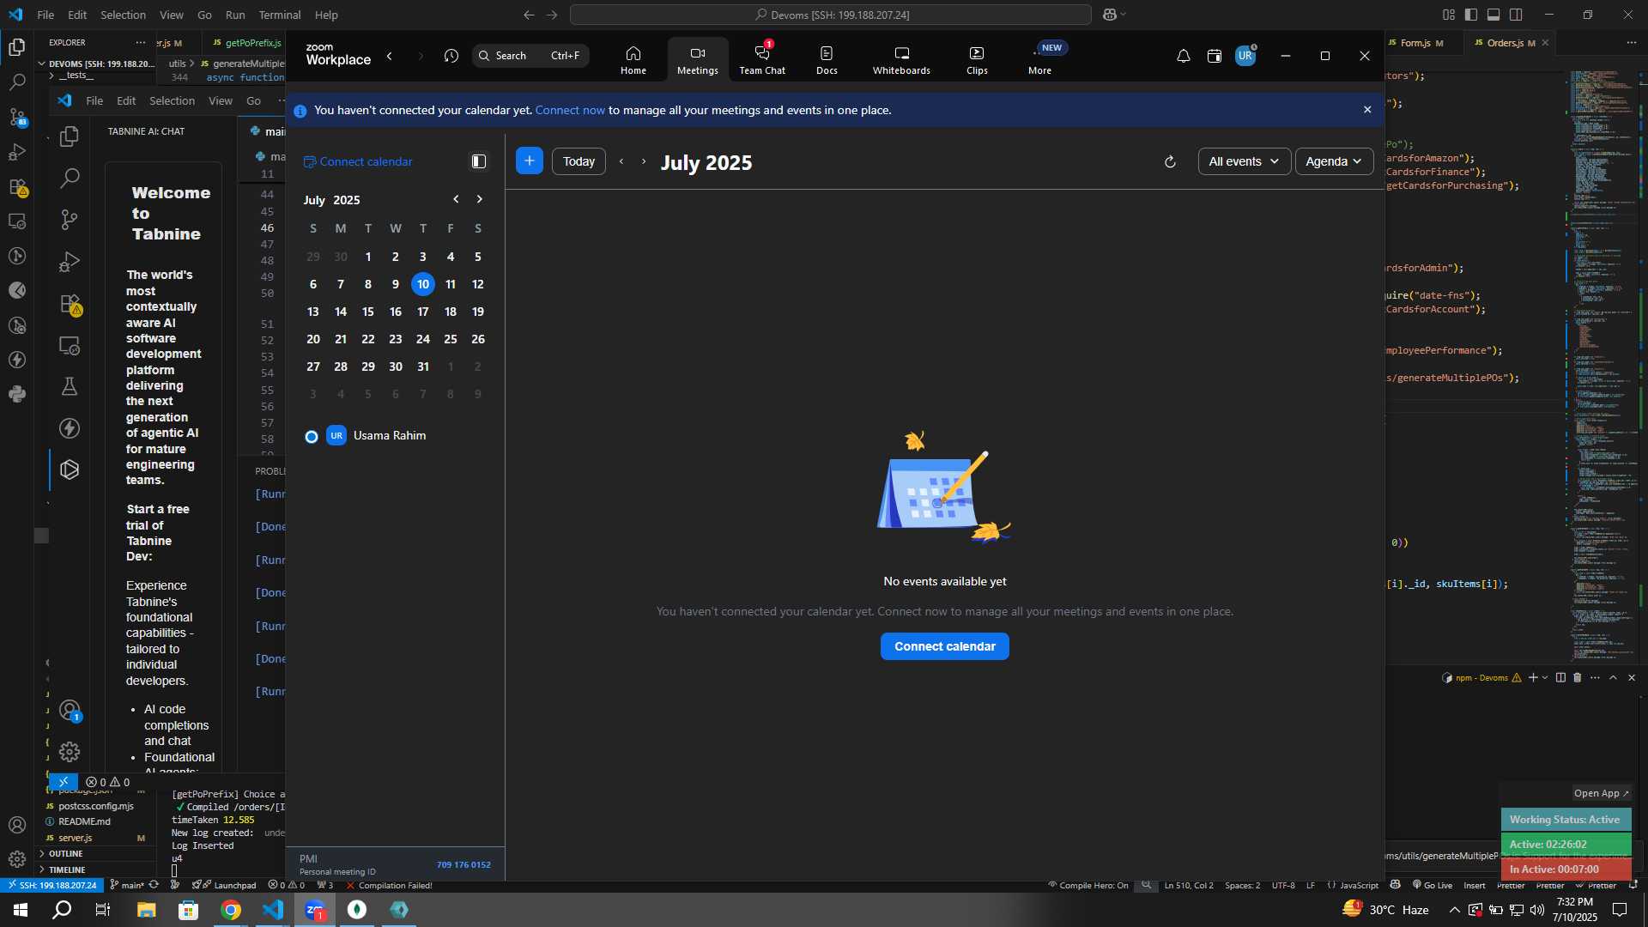This screenshot has width=1648, height=927.
Task: Refresh the calendar events
Action: pyautogui.click(x=1170, y=161)
